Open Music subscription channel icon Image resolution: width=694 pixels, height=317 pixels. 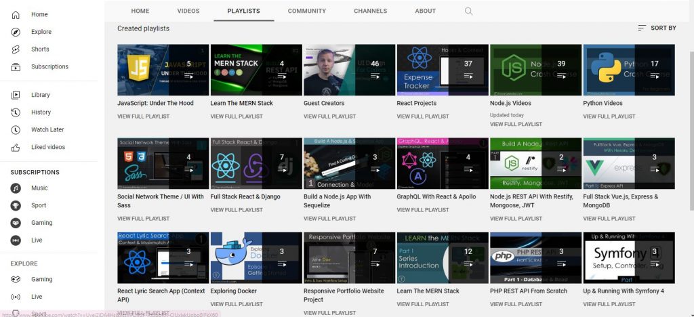(16, 188)
